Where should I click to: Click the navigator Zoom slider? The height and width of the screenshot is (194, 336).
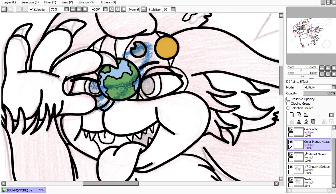[302, 69]
